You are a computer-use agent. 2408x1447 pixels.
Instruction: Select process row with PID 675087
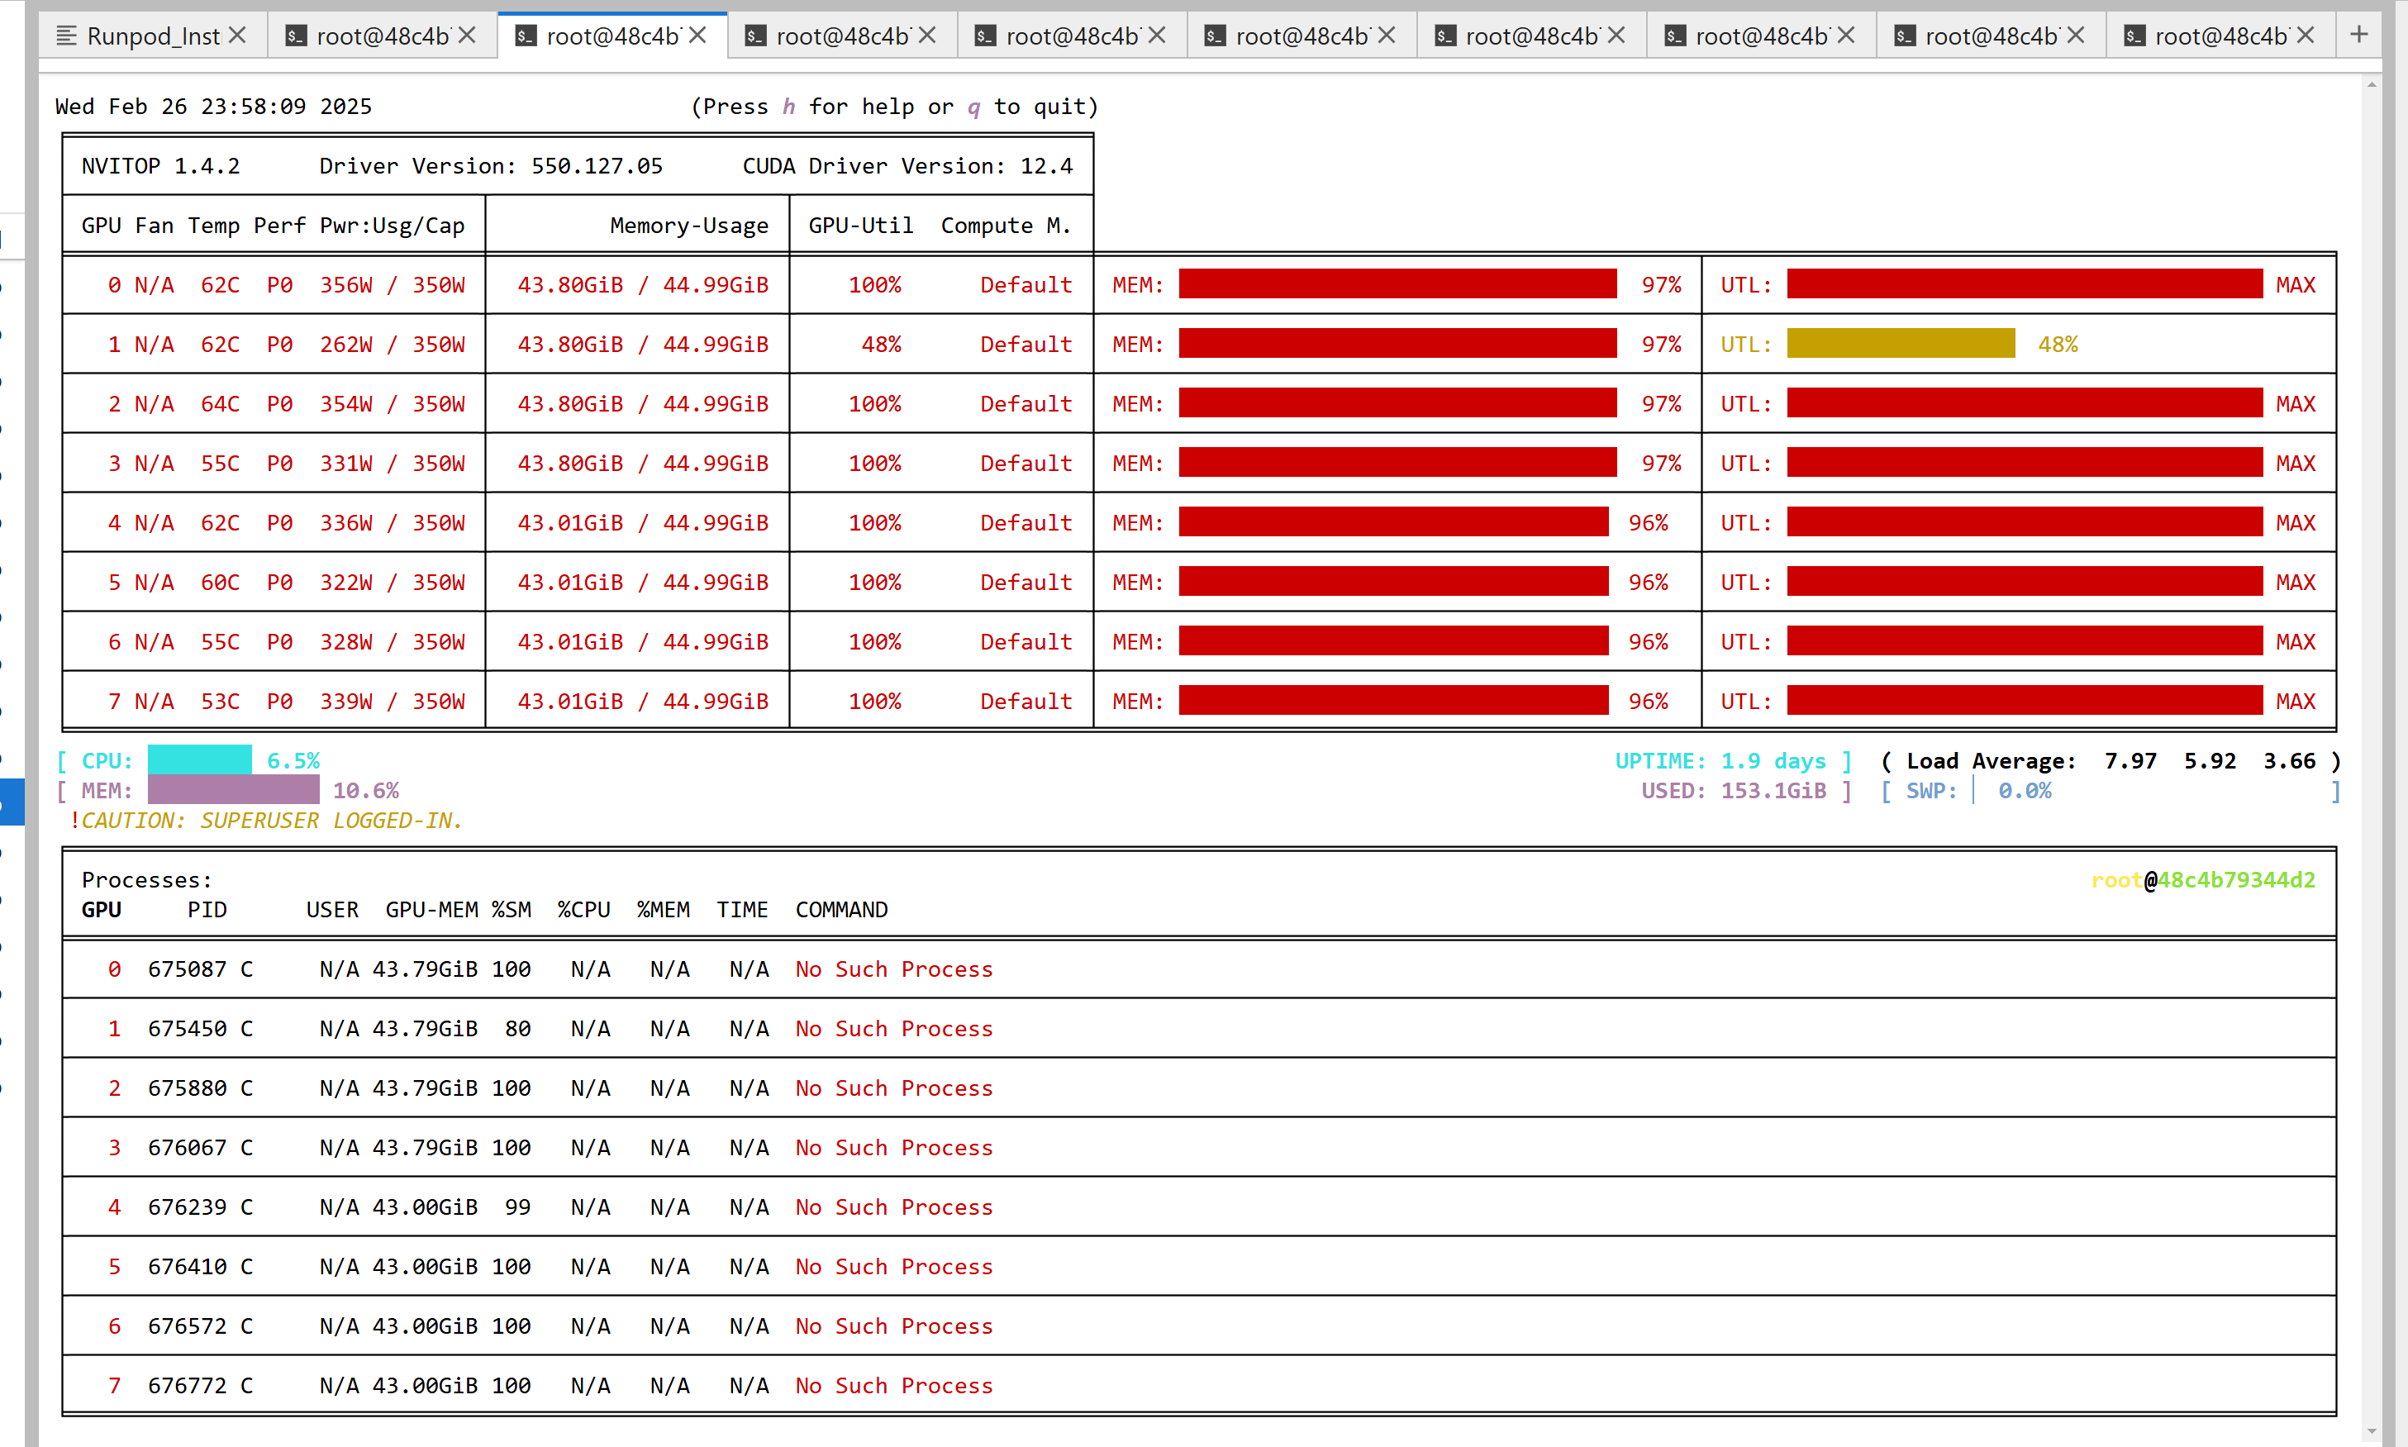click(186, 969)
